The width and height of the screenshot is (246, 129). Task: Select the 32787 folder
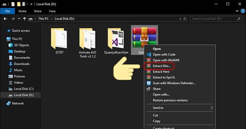click(x=59, y=41)
